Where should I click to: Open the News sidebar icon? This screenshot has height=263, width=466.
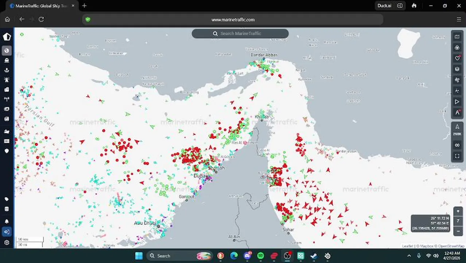(x=7, y=119)
